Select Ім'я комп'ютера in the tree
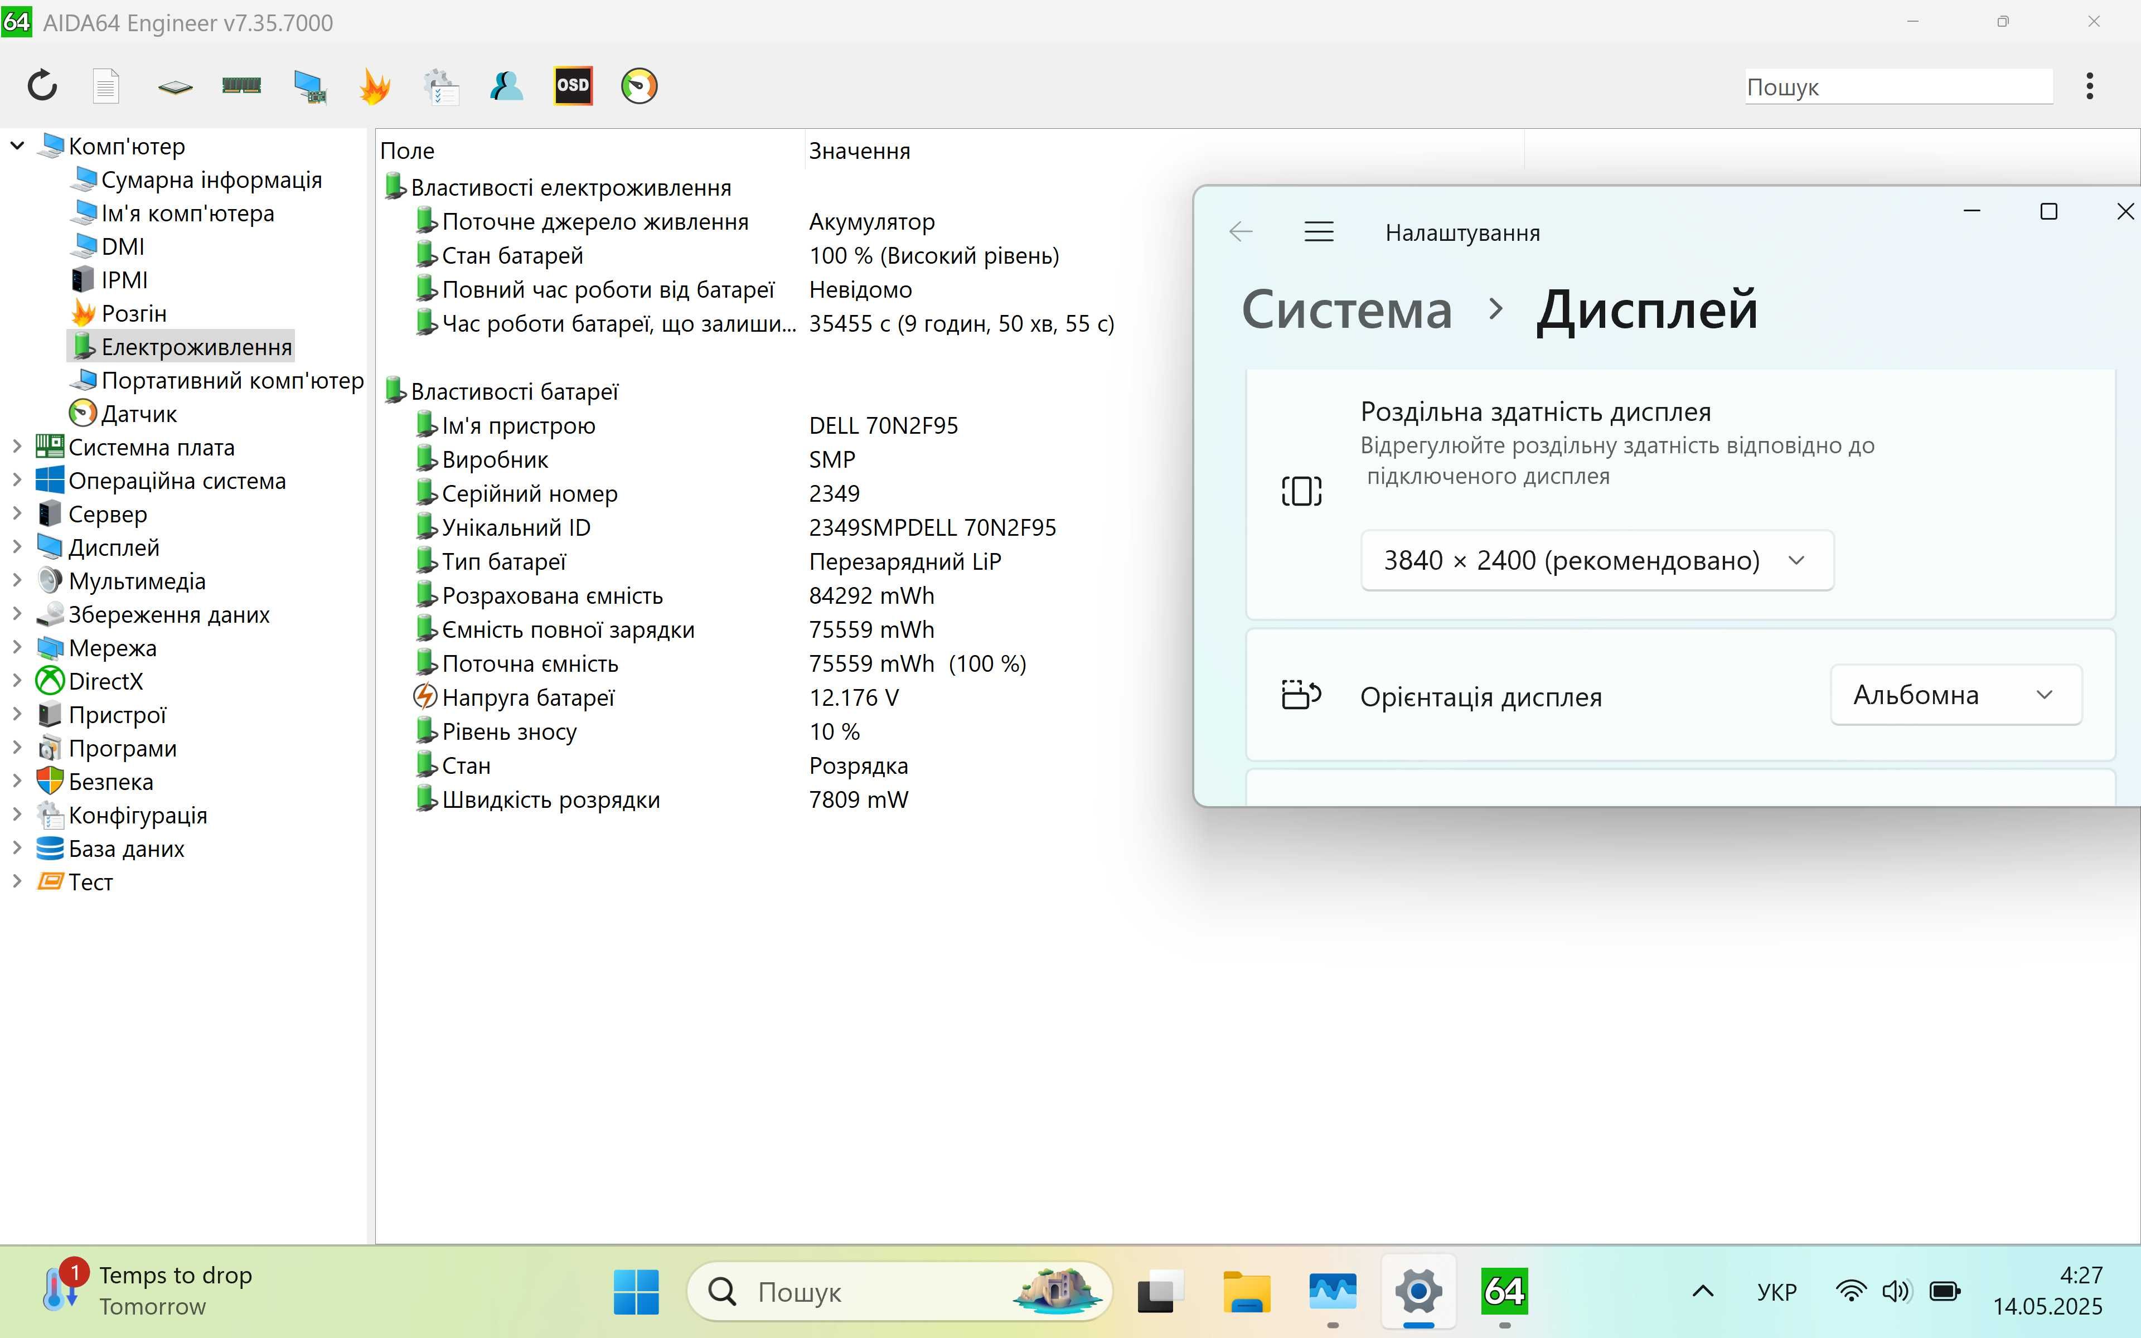The image size is (2141, 1338). point(187,214)
